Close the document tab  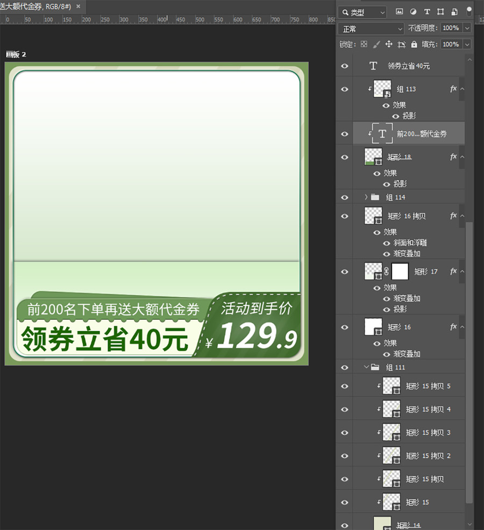coord(78,6)
